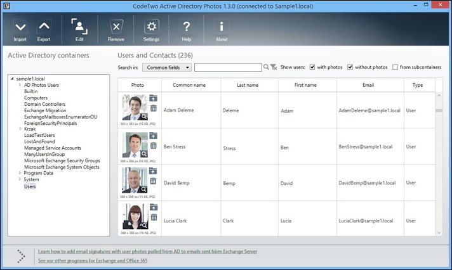Viewport: 452px width, 270px height.
Task: Click the dotted arrow icon at bottom
Action: [x=21, y=256]
